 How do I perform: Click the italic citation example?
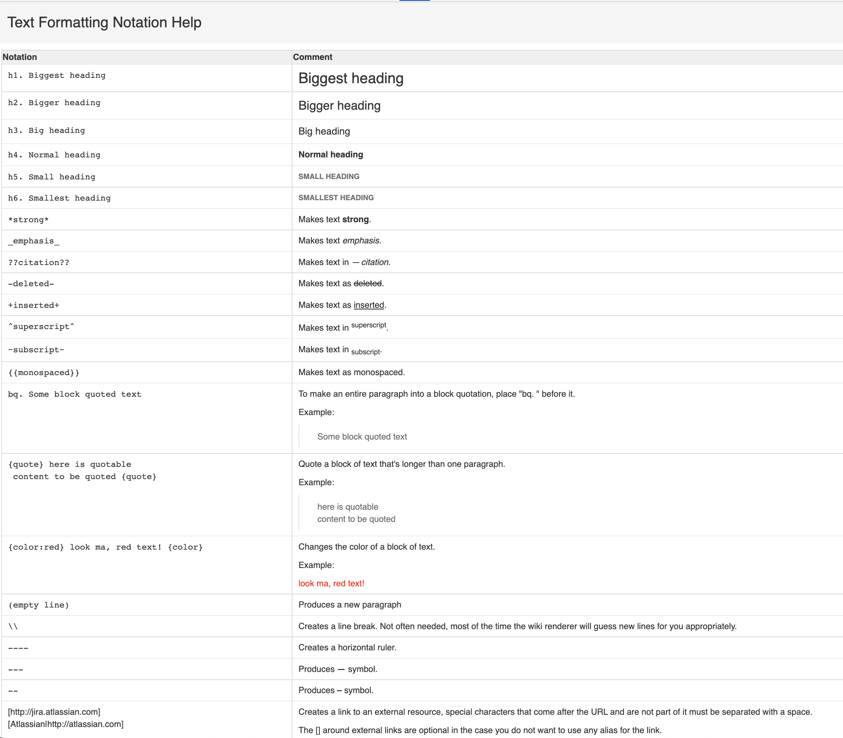tap(375, 262)
